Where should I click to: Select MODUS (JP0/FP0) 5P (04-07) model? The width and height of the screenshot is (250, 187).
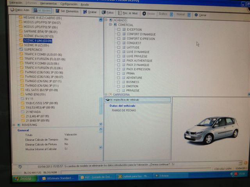point(42,23)
